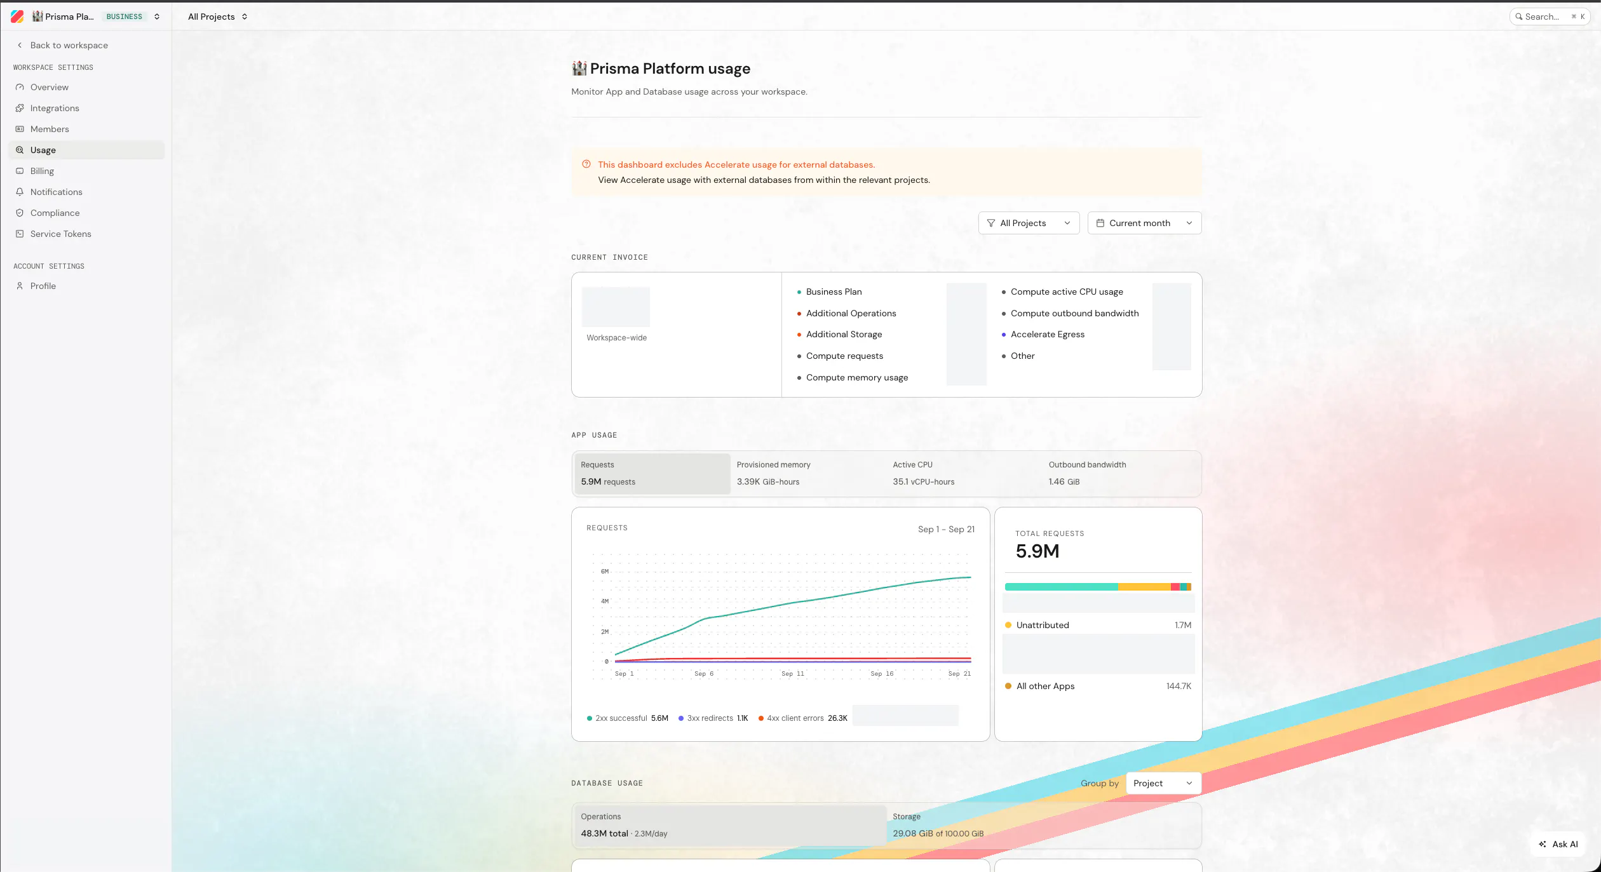
Task: Open the Group by Project dropdown
Action: coord(1163,783)
